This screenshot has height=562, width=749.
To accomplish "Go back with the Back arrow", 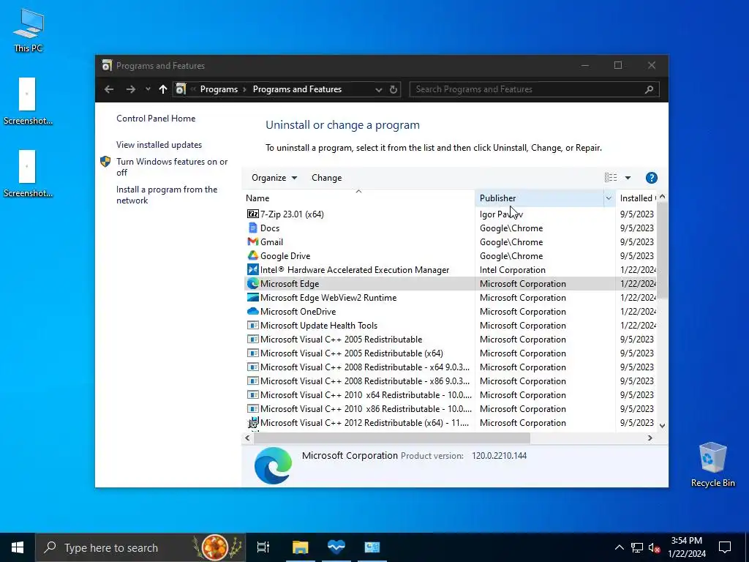I will point(109,89).
